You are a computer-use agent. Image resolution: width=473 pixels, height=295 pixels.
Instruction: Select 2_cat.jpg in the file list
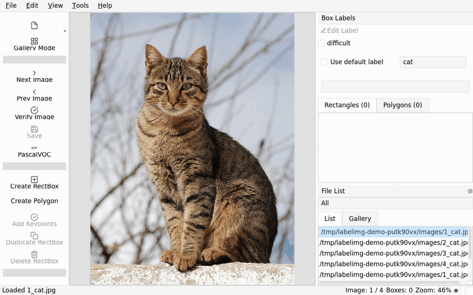[x=393, y=243]
